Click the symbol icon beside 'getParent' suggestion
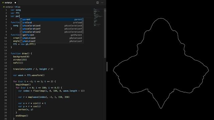 click(21, 35)
